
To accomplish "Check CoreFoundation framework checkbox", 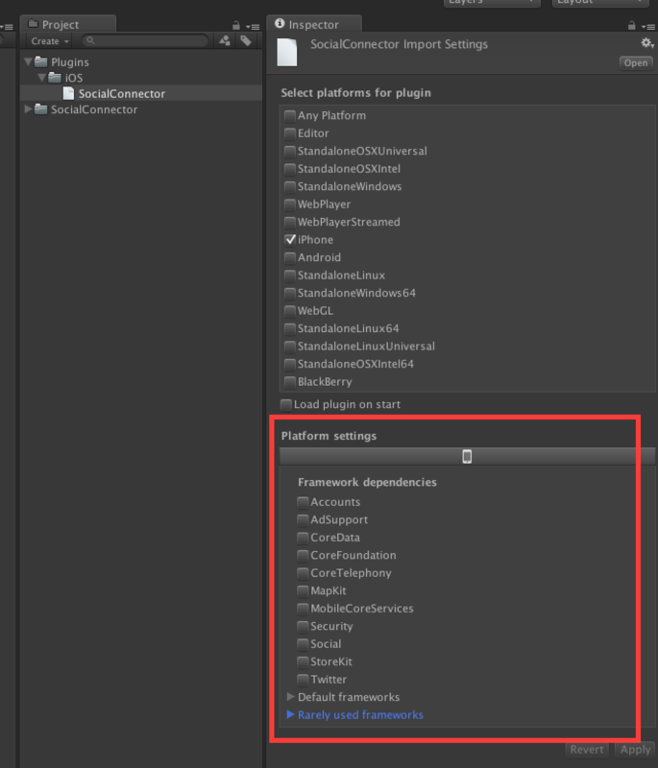I will (303, 556).
